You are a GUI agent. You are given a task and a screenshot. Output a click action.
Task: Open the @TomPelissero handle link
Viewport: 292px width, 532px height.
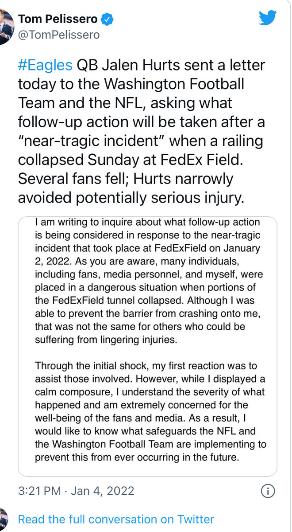tap(59, 35)
